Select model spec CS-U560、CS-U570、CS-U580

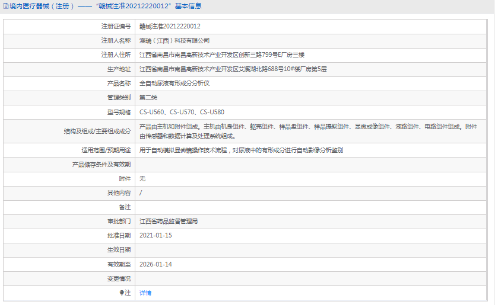point(182,112)
